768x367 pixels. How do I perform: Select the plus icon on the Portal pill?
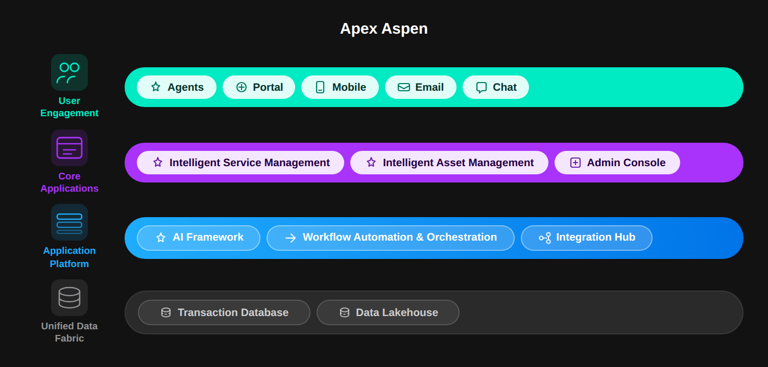241,87
